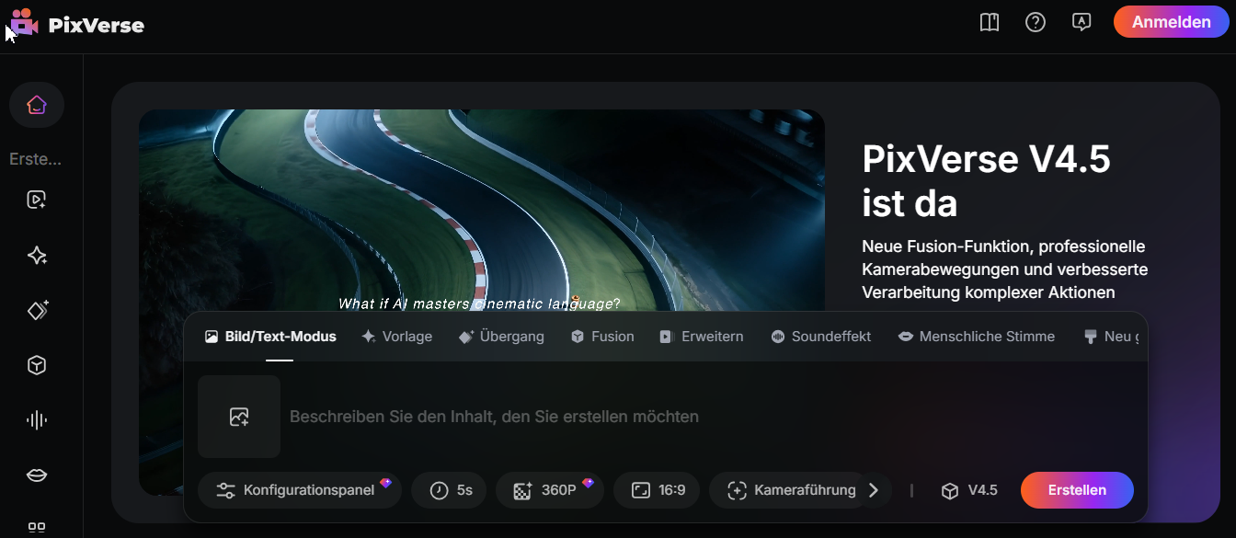Screen dimensions: 1236x538
Task: Switch to the Übergang tab
Action: (x=501, y=337)
